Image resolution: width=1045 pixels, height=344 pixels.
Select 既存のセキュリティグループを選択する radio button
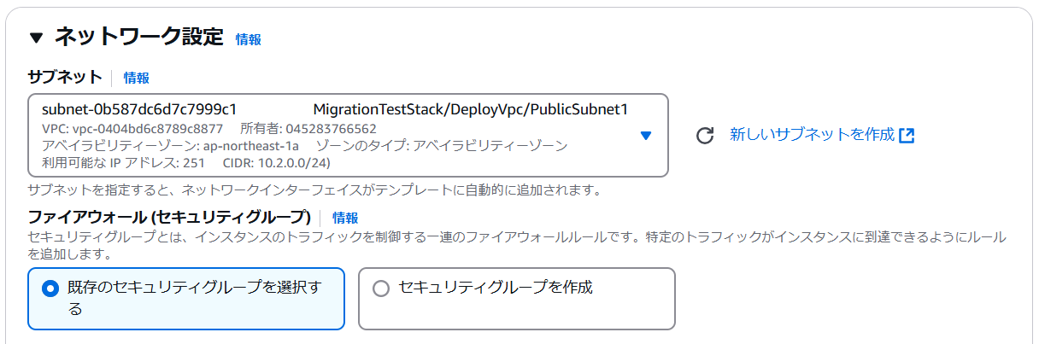click(x=50, y=289)
